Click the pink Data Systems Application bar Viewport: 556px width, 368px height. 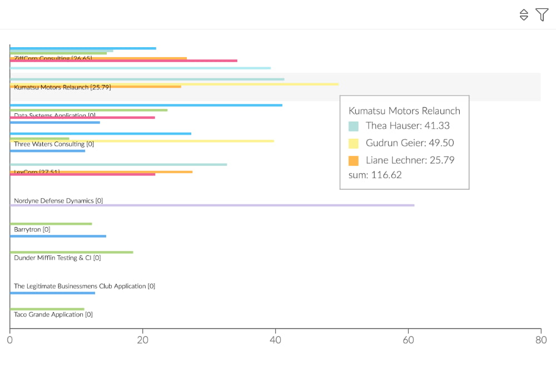[83, 118]
